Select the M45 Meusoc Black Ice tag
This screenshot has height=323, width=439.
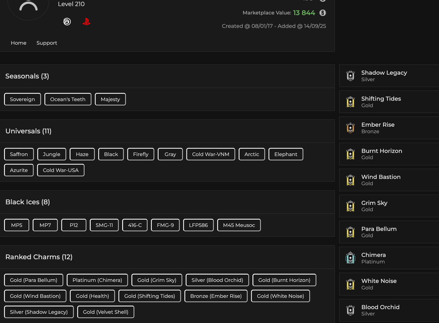click(239, 225)
